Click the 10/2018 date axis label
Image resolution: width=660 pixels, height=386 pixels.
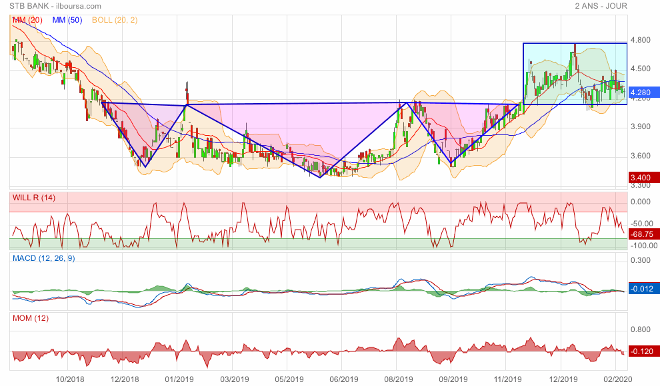(70, 379)
